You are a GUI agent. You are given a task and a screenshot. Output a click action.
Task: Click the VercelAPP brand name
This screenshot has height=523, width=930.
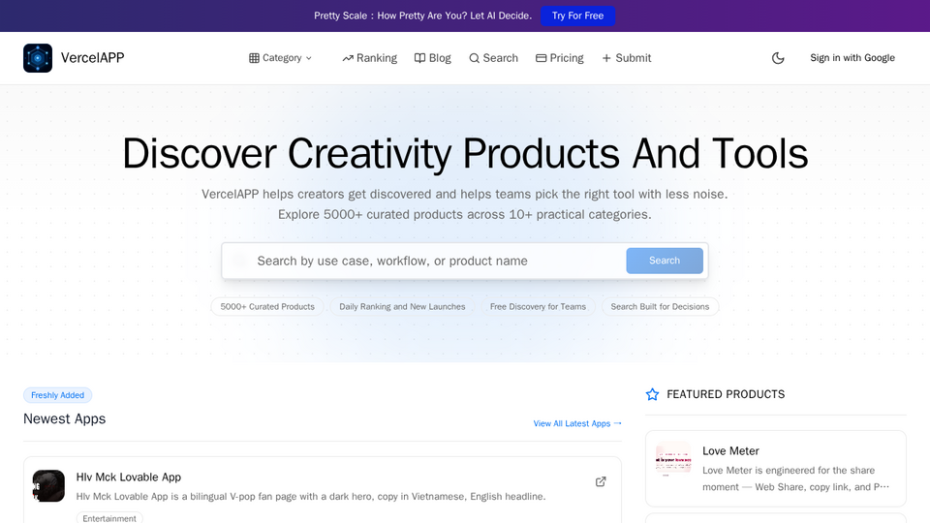pos(93,58)
